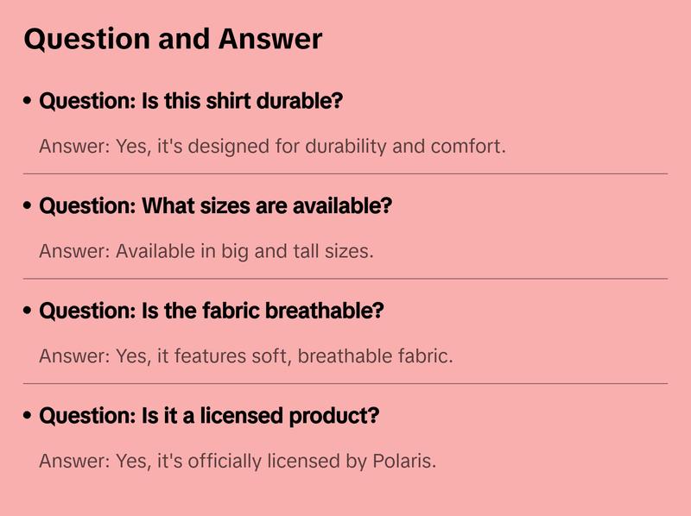Expand the "Is the fabric breathable?" question

tap(211, 311)
